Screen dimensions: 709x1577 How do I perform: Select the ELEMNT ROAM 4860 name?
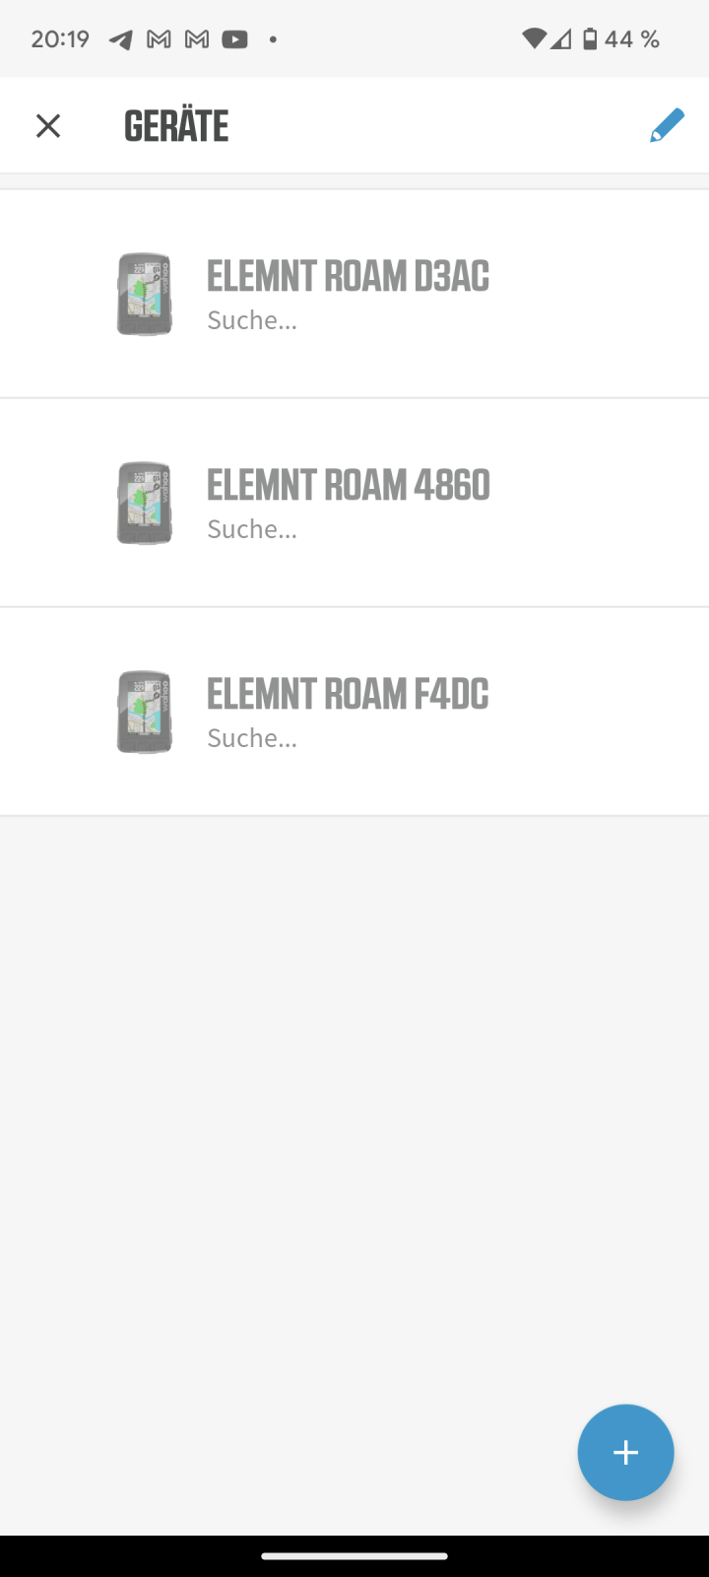pyautogui.click(x=348, y=486)
